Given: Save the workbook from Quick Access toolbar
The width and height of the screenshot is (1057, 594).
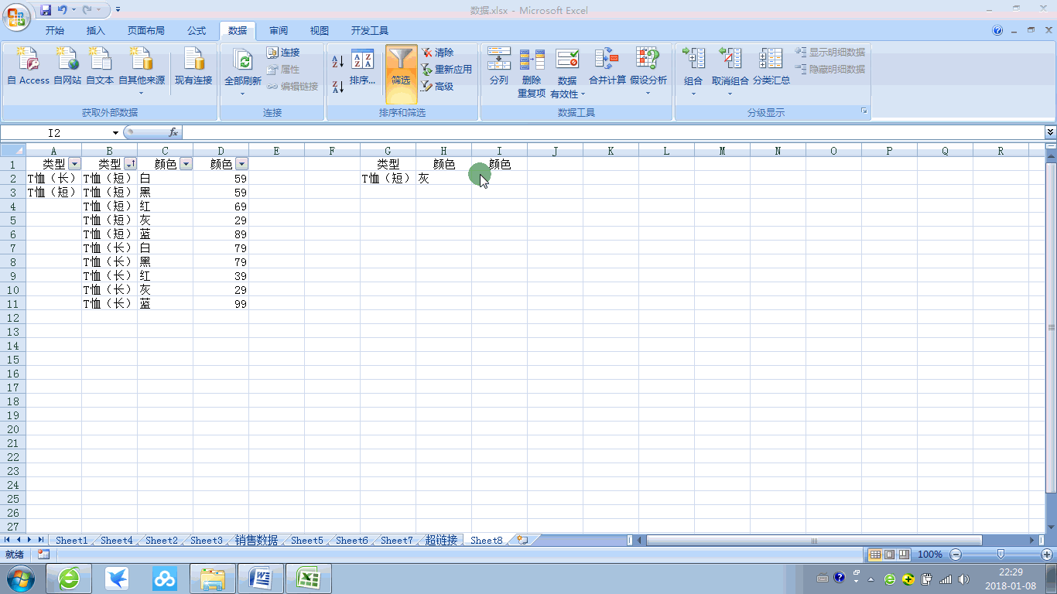Looking at the screenshot, I should [x=46, y=10].
